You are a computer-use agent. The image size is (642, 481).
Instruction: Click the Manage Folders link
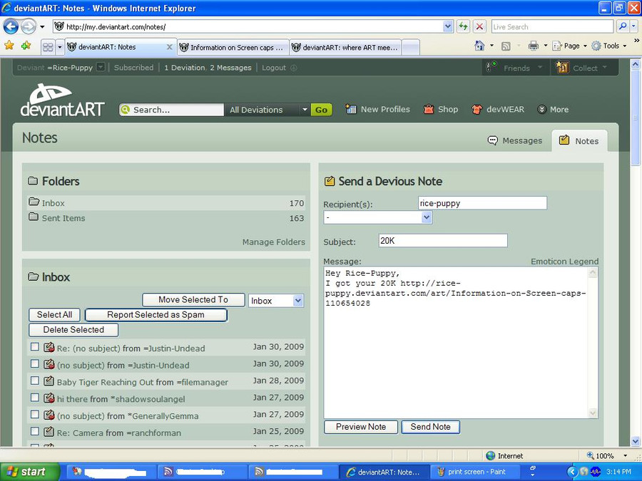tap(273, 242)
